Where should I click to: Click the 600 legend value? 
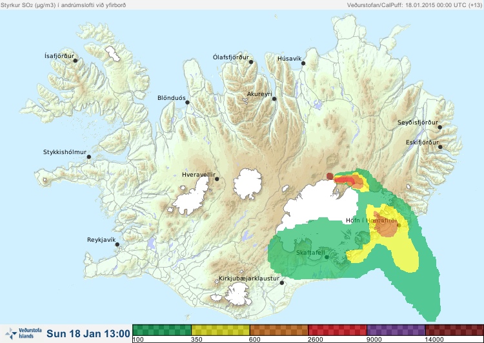point(255,340)
